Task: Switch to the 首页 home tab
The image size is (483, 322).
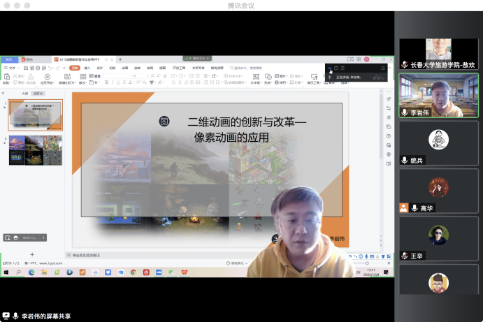Action: 9,59
